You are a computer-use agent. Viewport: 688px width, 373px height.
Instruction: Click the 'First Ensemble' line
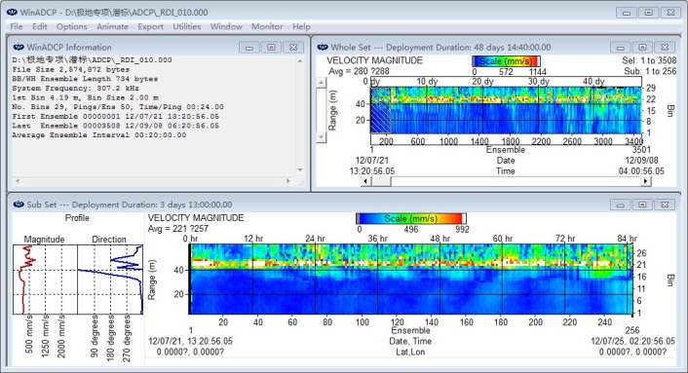115,116
